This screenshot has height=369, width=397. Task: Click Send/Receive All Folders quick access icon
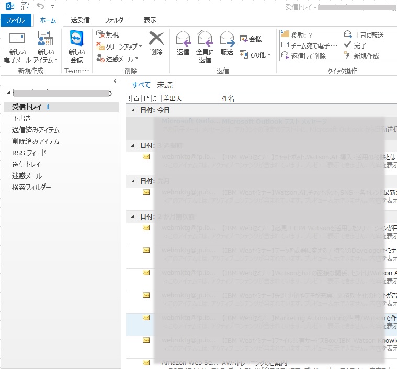coord(25,6)
